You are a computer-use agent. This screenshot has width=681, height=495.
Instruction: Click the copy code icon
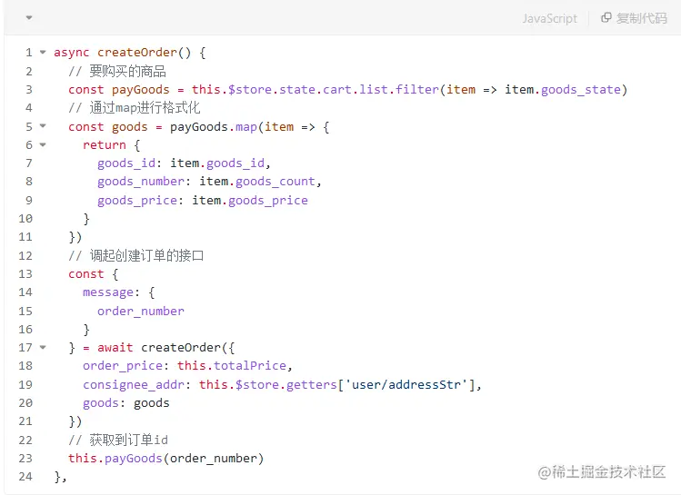(606, 18)
